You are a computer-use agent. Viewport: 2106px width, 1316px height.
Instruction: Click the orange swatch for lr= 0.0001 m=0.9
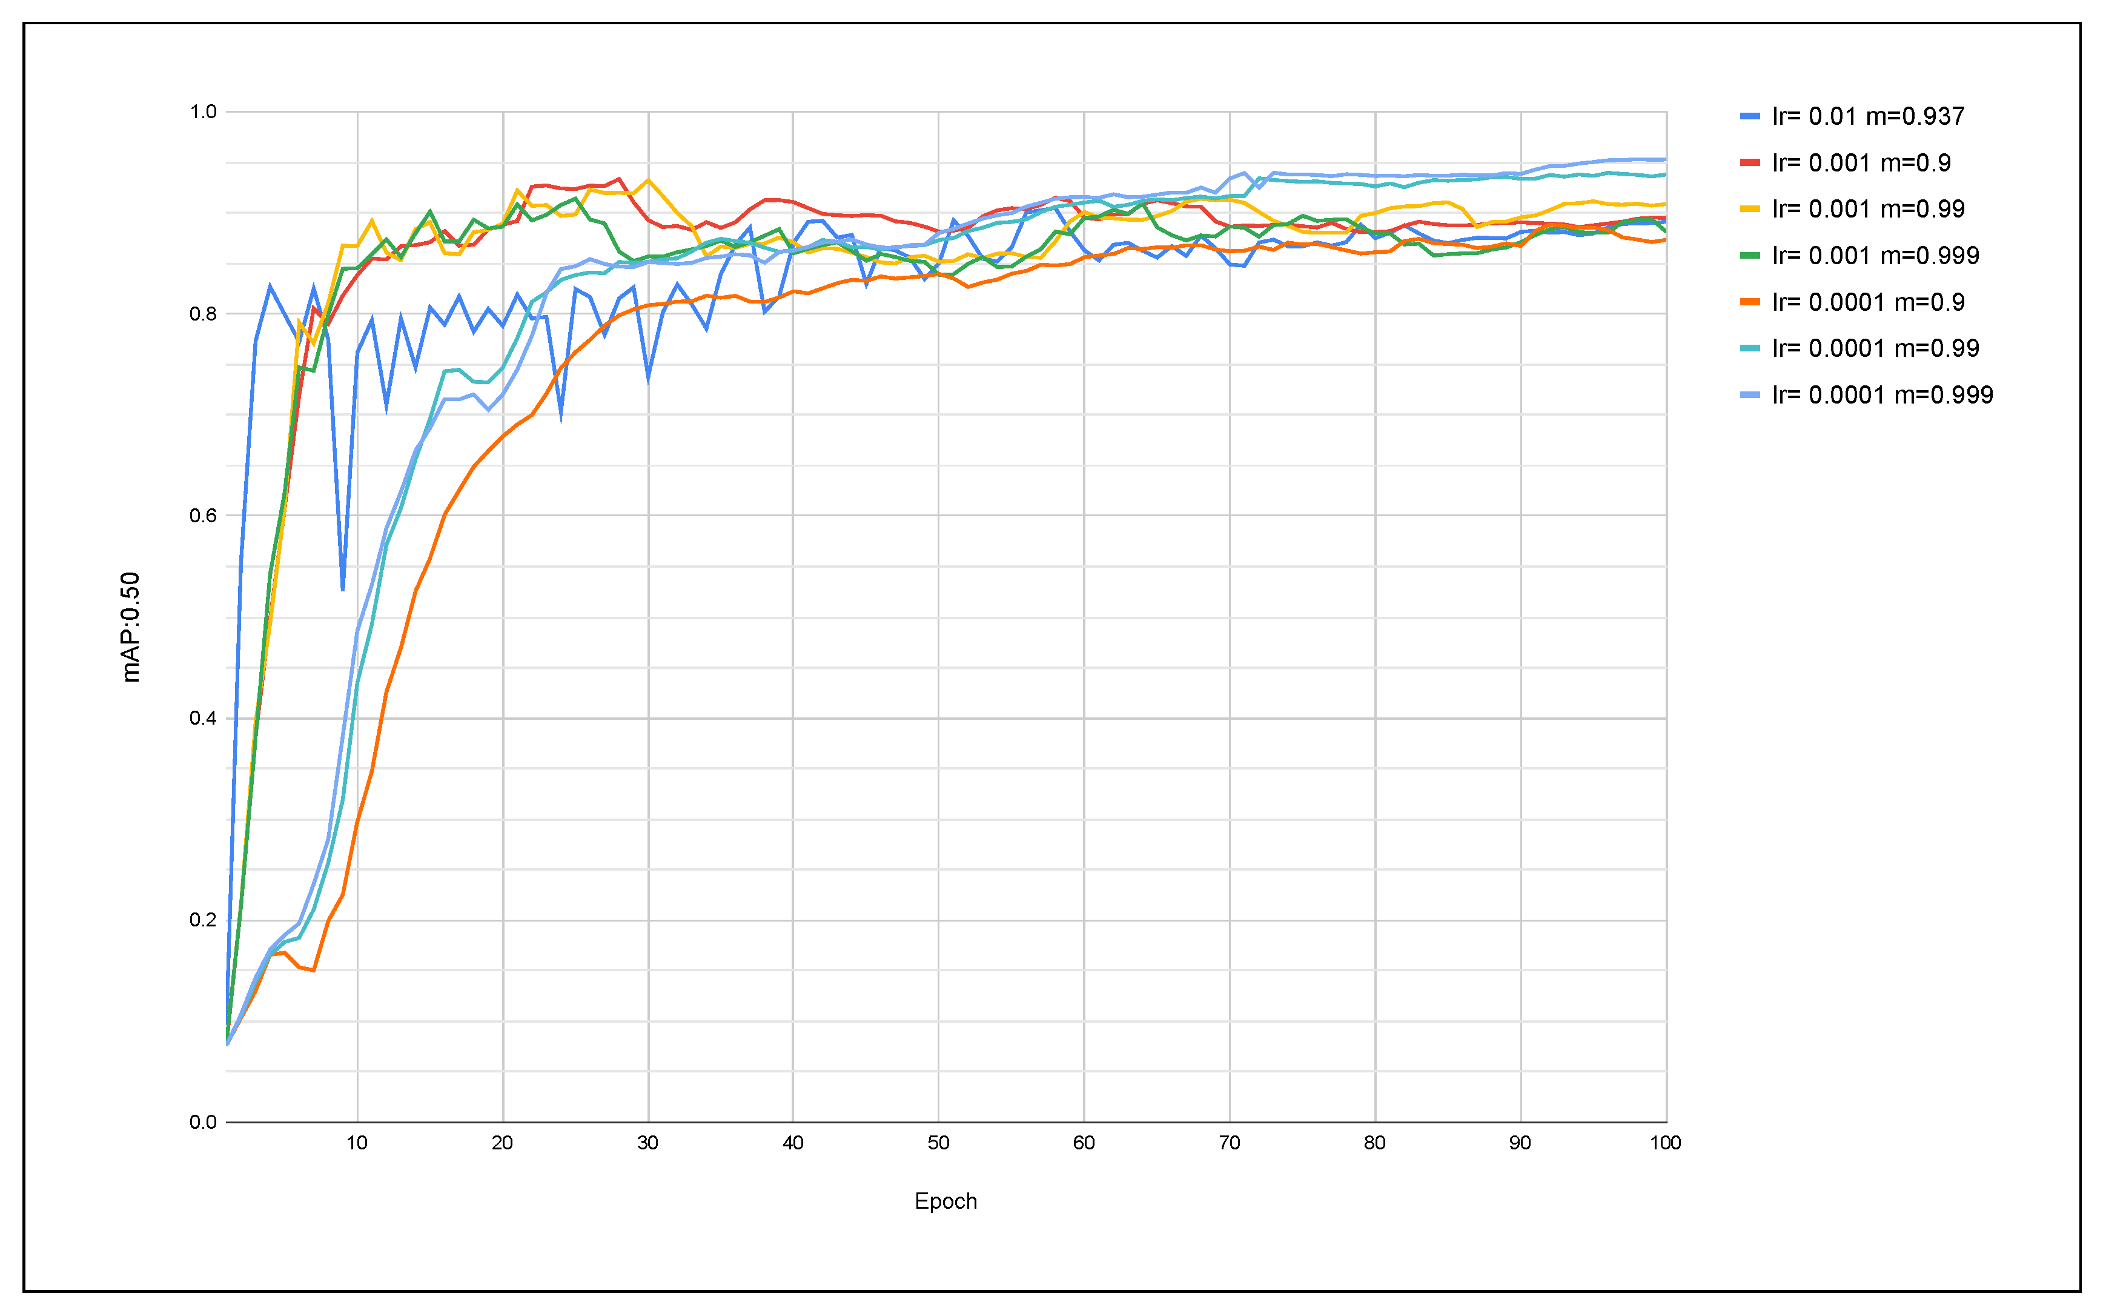click(1750, 302)
